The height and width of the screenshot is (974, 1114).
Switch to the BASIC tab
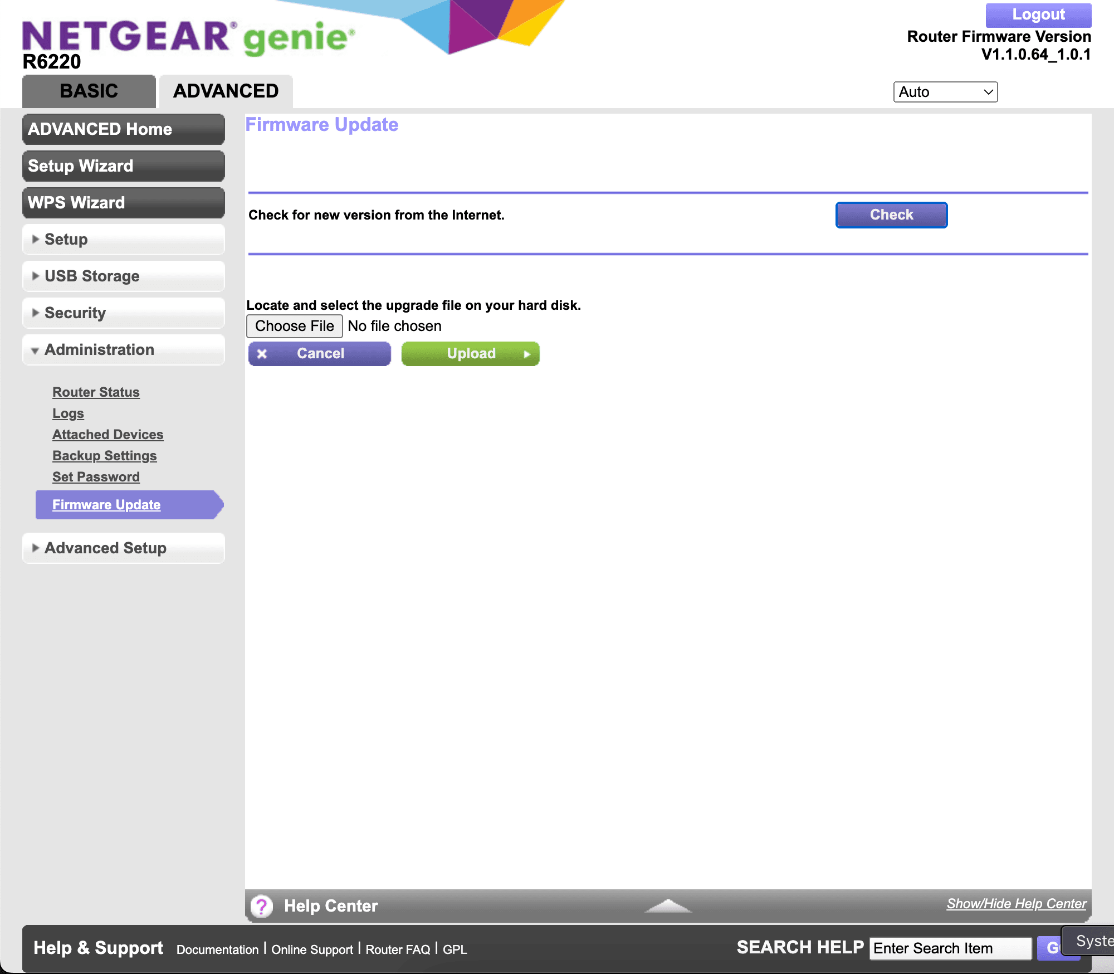(89, 91)
